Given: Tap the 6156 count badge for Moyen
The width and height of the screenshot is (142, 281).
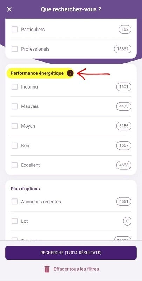Looking at the screenshot, I should [x=124, y=126].
